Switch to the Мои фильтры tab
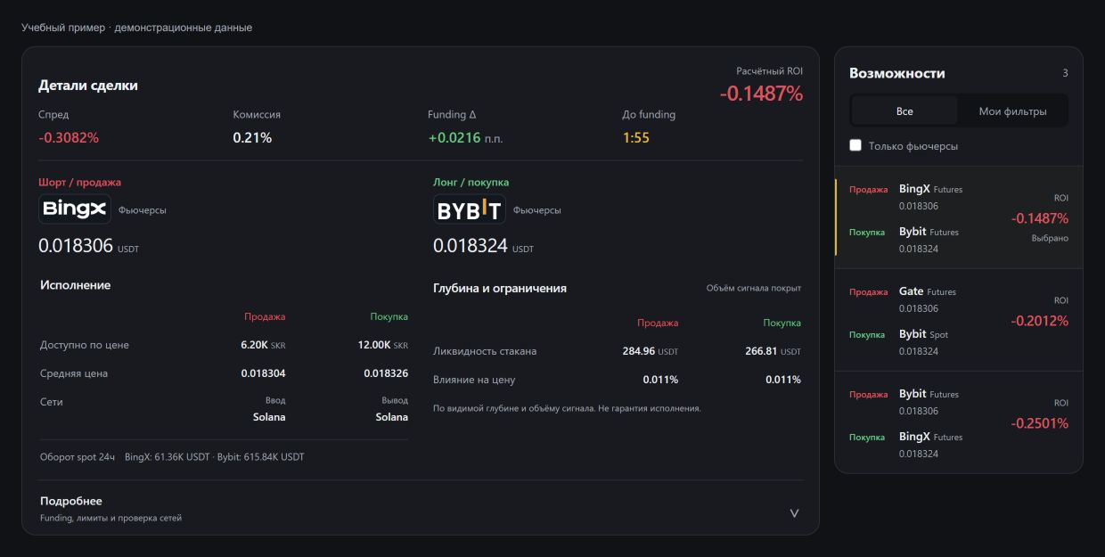This screenshot has width=1105, height=557. tap(1012, 111)
